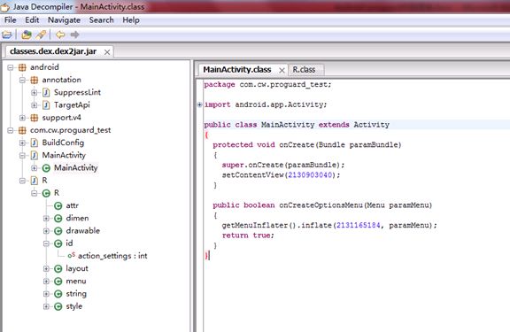
Task: Collapse the id class node
Action: (x=46, y=243)
